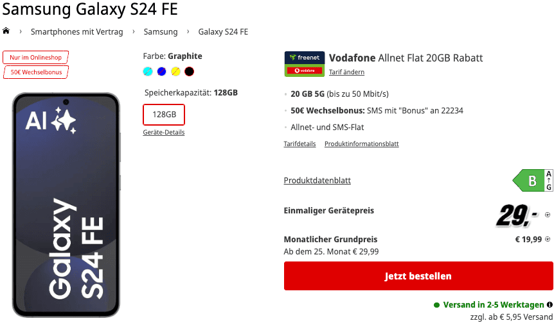Show info icon beside € 19,99 monthly price
Viewport: 554px width, 323px height.
[x=548, y=239]
